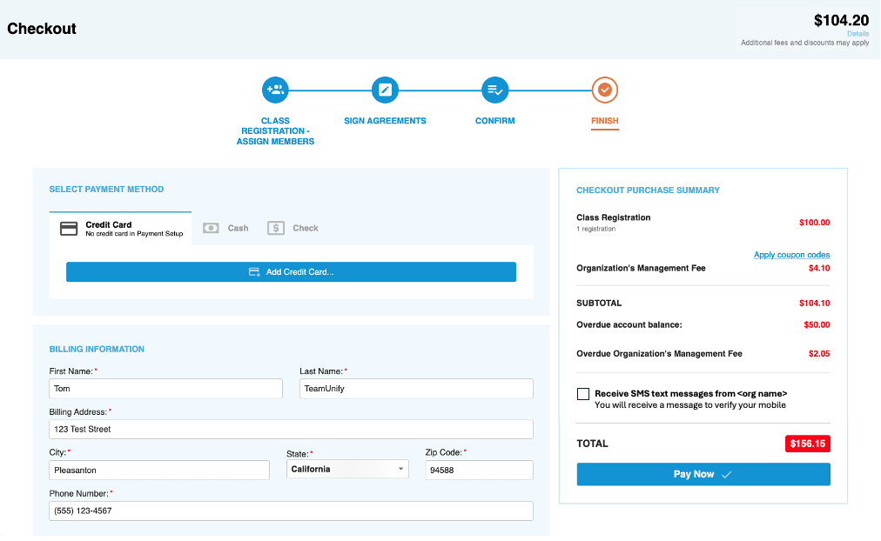The width and height of the screenshot is (881, 541).
Task: Enable Receive SMS text messages checkbox
Action: (583, 394)
